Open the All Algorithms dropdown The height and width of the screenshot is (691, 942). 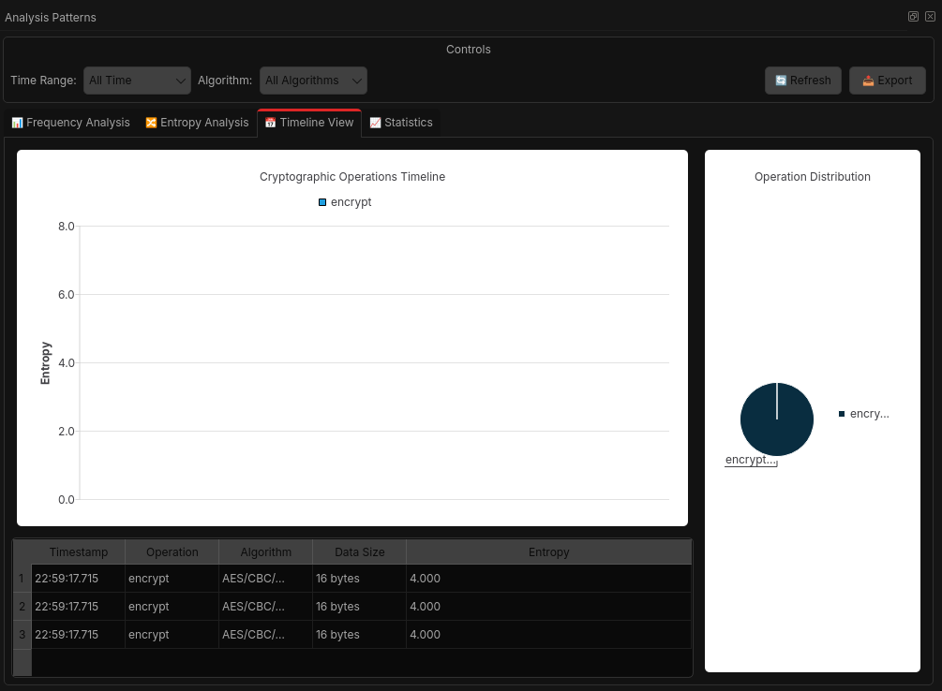pos(313,80)
